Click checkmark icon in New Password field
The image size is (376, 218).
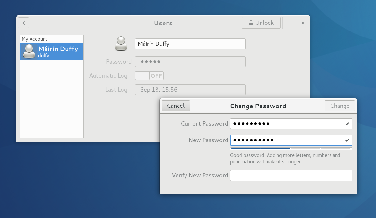(x=347, y=140)
